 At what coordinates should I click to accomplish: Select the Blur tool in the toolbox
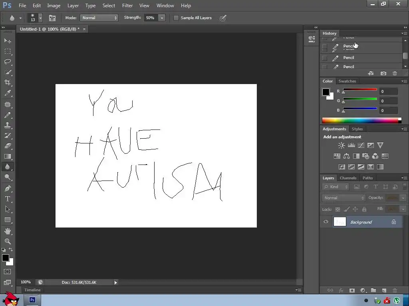(x=7, y=167)
